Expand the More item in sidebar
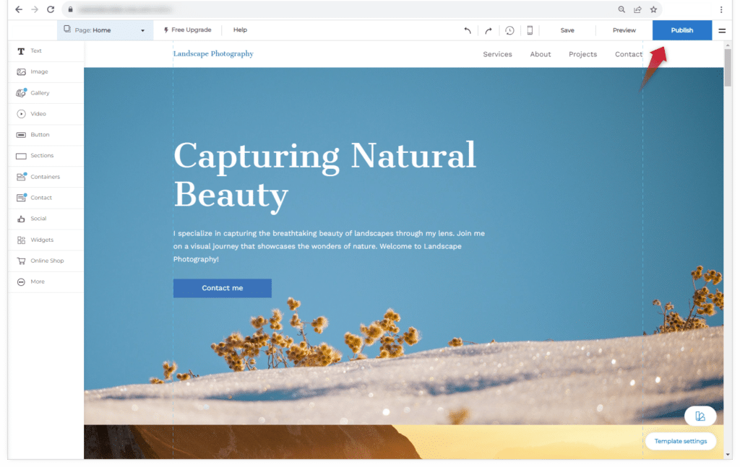Screen dimensions: 740x467 pyautogui.click(x=21, y=281)
